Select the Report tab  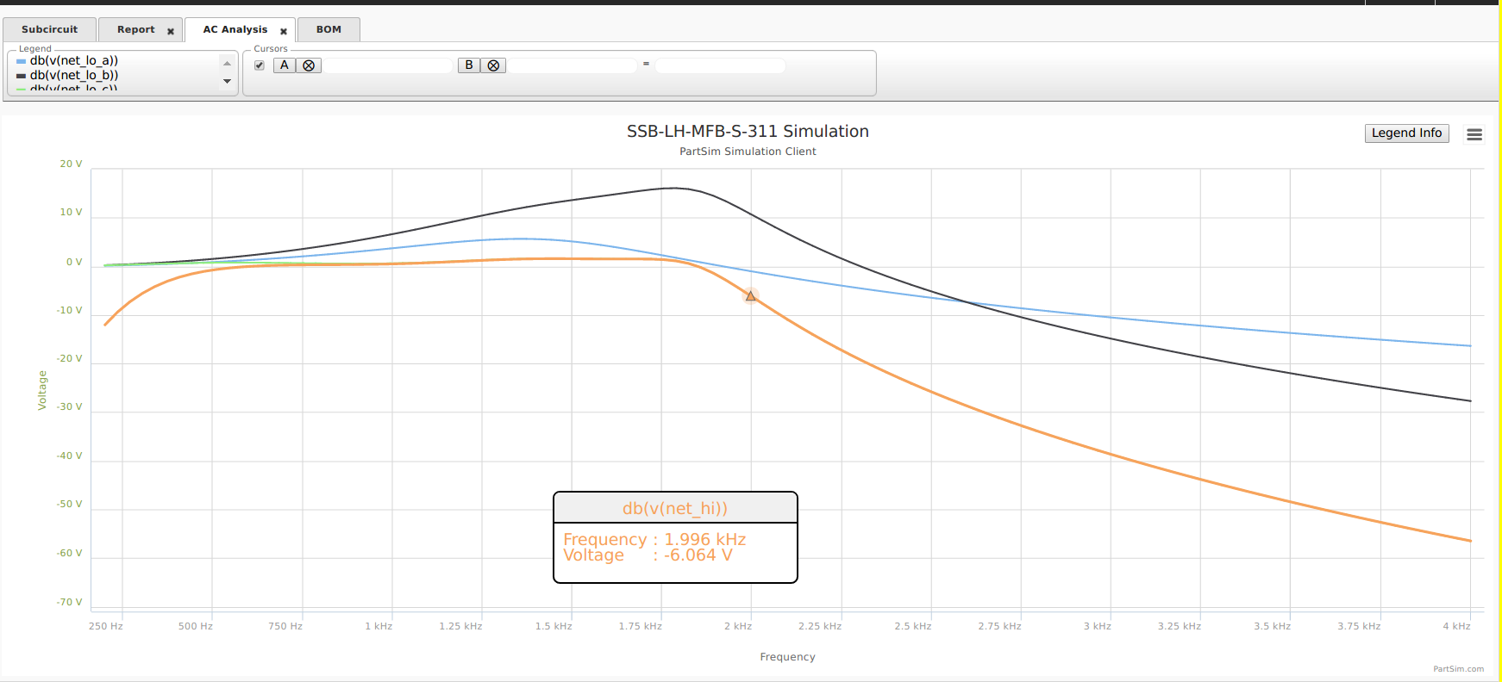[x=135, y=29]
